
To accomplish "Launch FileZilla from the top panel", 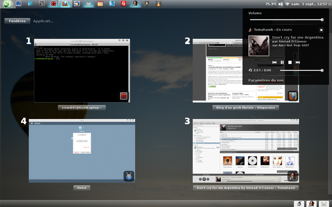I will [x=124, y=4].
